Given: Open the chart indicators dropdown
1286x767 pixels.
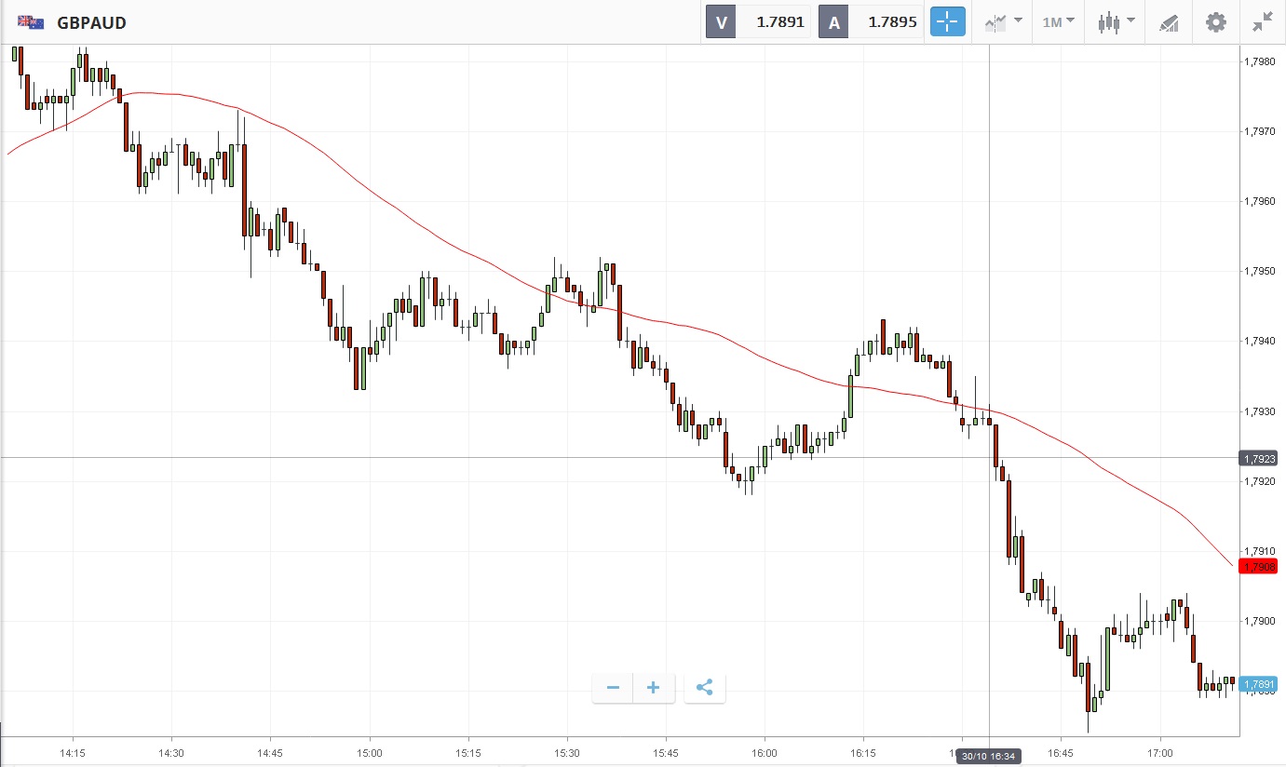Looking at the screenshot, I should (x=1004, y=22).
